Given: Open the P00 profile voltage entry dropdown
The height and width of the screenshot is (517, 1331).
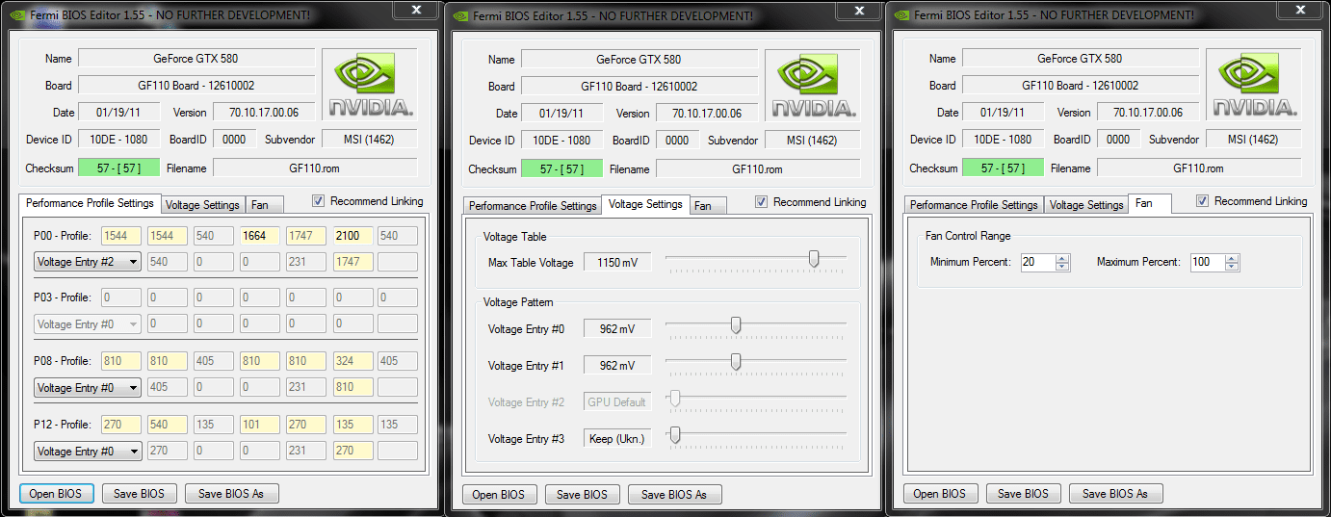Looking at the screenshot, I should (87, 262).
